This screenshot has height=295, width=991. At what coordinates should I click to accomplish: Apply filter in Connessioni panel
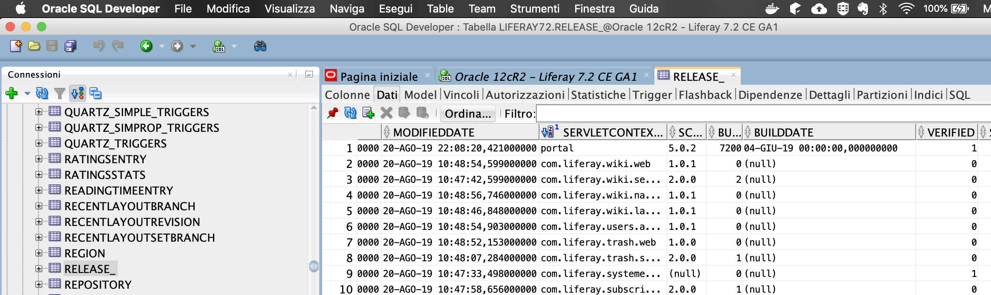coord(60,93)
